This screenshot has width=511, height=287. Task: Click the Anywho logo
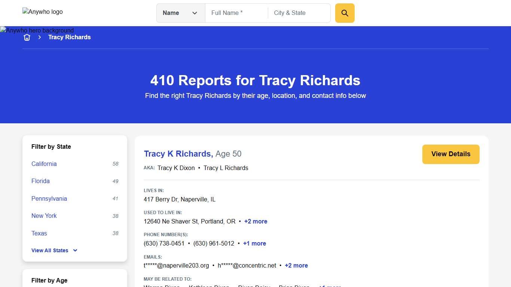pos(42,12)
